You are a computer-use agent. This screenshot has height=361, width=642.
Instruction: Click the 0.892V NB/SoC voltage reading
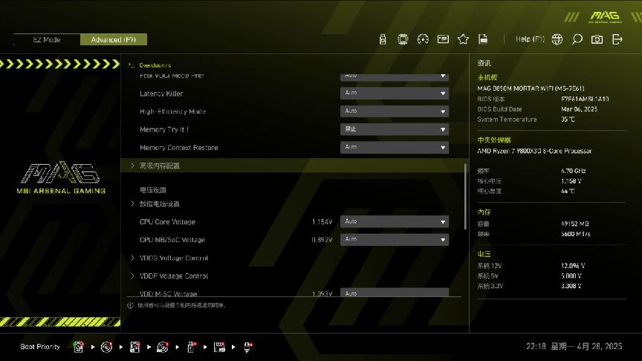(322, 240)
